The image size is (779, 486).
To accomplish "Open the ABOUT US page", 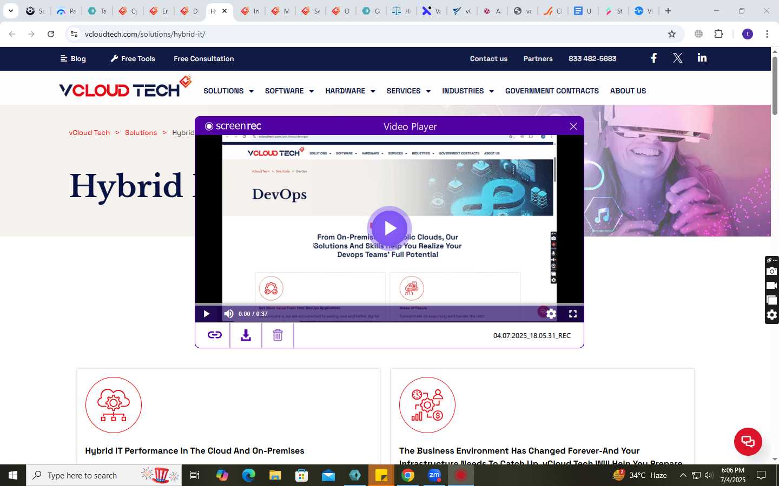I will tap(628, 91).
